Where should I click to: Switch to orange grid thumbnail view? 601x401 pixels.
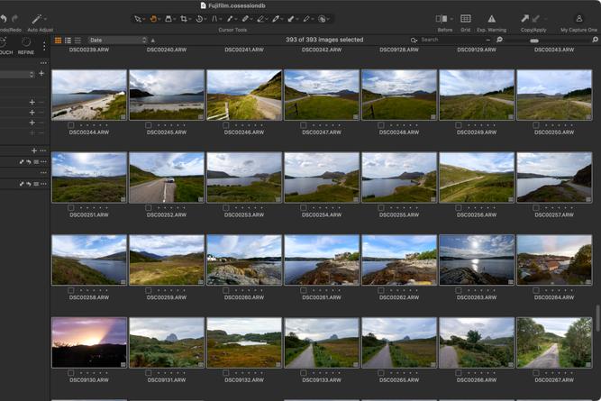pyautogui.click(x=59, y=41)
